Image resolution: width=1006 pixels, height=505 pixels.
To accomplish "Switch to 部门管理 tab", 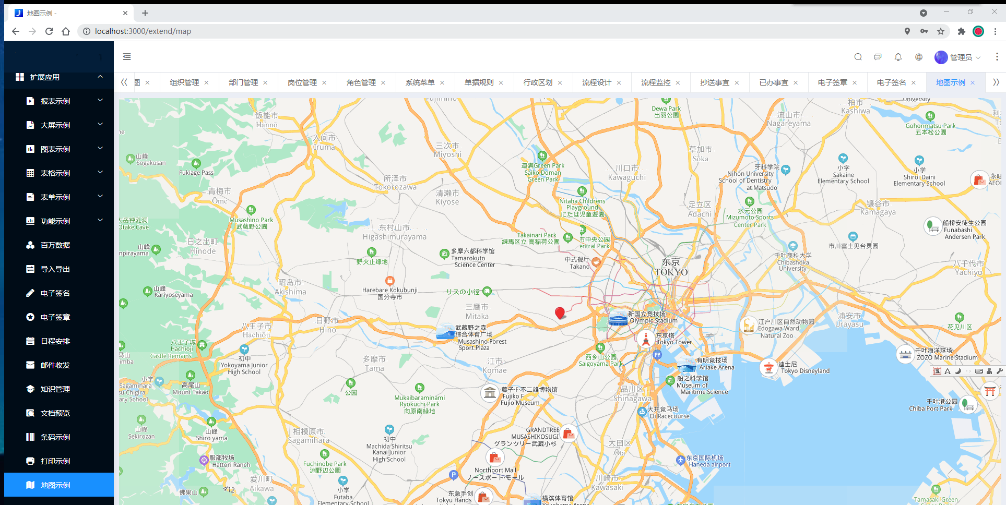I will click(243, 82).
